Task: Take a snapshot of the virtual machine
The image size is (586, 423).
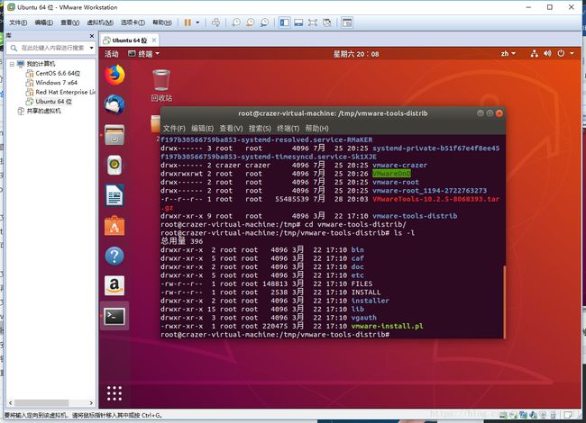Action: [236, 22]
